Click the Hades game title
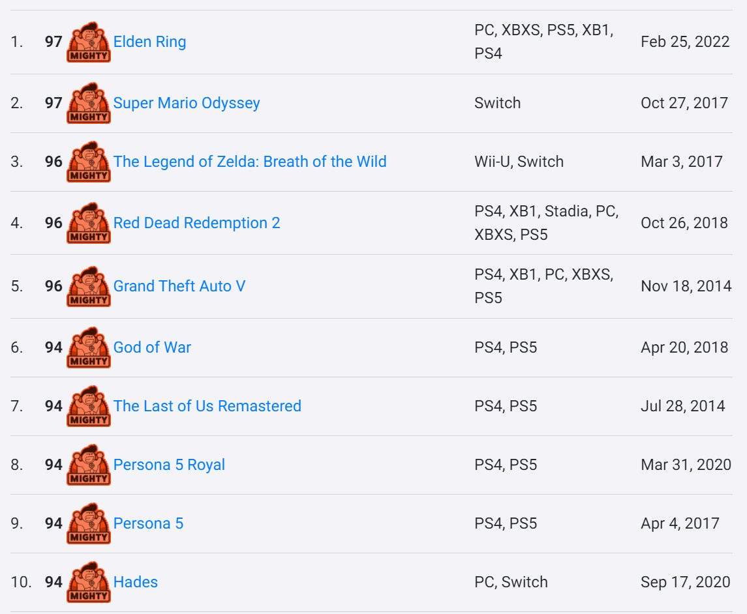The image size is (747, 614). click(x=136, y=582)
